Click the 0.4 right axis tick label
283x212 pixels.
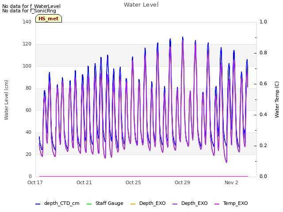[x=263, y=115]
